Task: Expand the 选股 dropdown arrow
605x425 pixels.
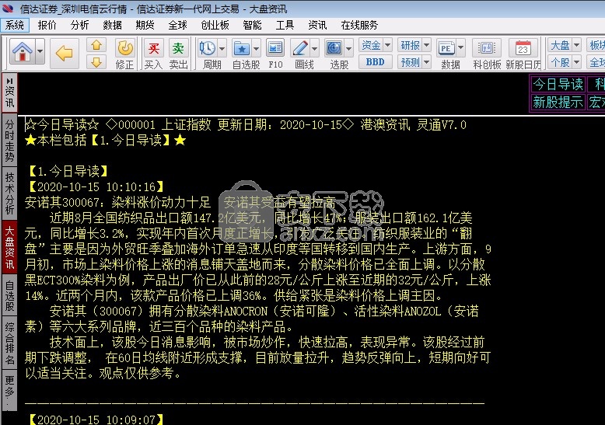Action: (349, 49)
